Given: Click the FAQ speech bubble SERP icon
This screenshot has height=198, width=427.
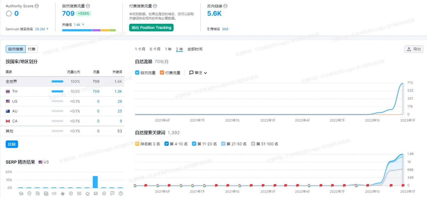Looking at the screenshot, I should (113, 193).
